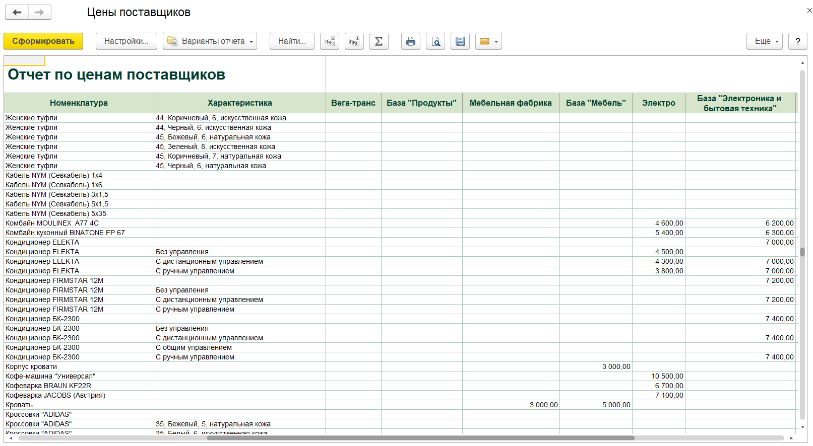This screenshot has height=446, width=813.
Task: Select characteristic 45, Коричневый, 7, натуральная кожа
Action: pyautogui.click(x=240, y=157)
